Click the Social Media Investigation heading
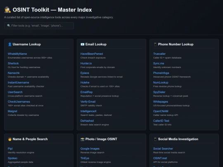 tap(178, 139)
